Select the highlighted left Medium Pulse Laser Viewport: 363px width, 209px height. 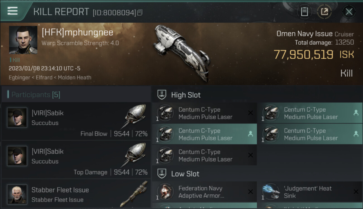coord(204,134)
